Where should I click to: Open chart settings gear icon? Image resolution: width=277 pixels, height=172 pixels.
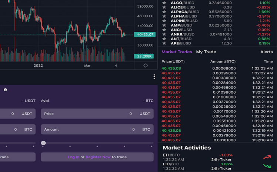tap(146, 65)
